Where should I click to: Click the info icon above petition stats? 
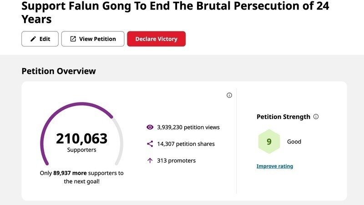tap(229, 95)
